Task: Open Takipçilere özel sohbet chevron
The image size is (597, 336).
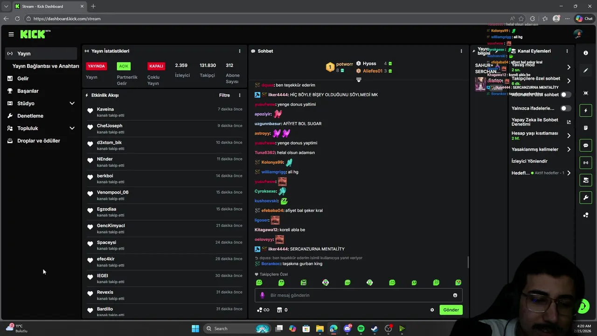Action: pos(569,81)
